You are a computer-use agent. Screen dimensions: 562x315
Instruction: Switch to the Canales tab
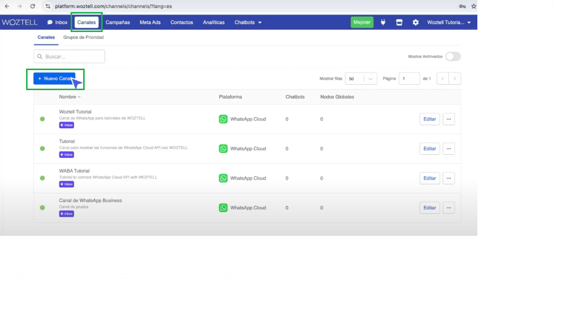tap(46, 37)
